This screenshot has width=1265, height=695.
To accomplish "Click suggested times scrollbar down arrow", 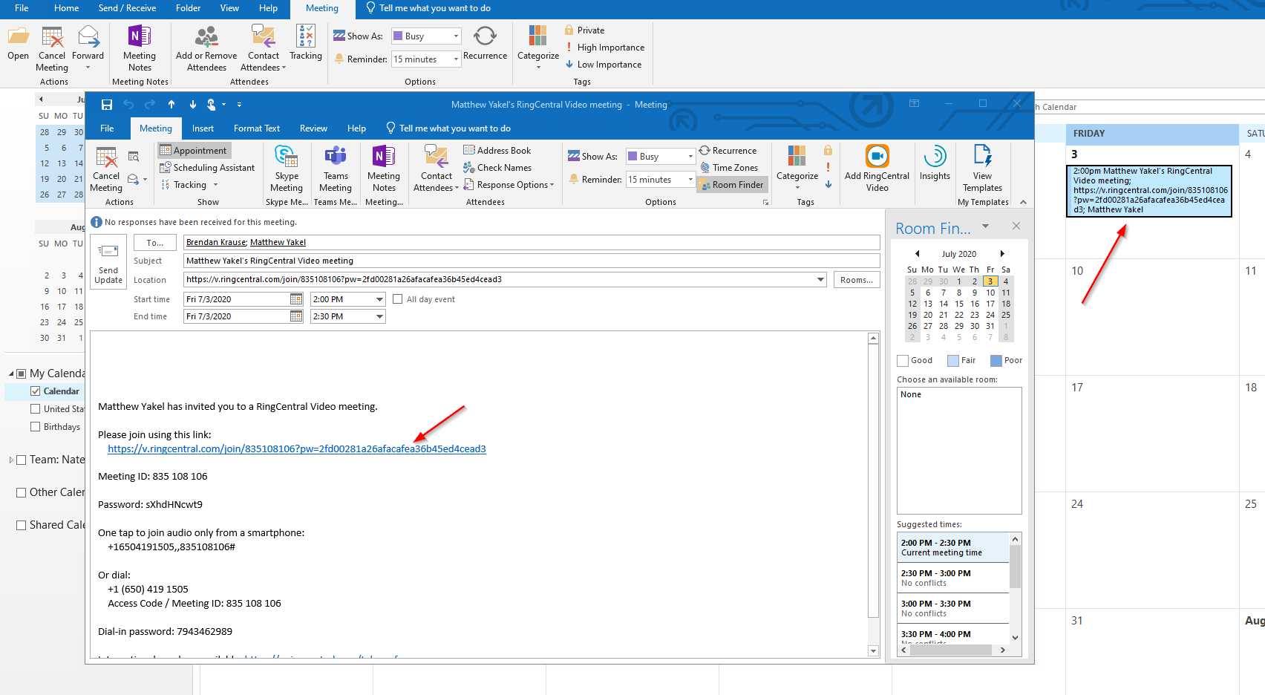I will click(x=1015, y=637).
